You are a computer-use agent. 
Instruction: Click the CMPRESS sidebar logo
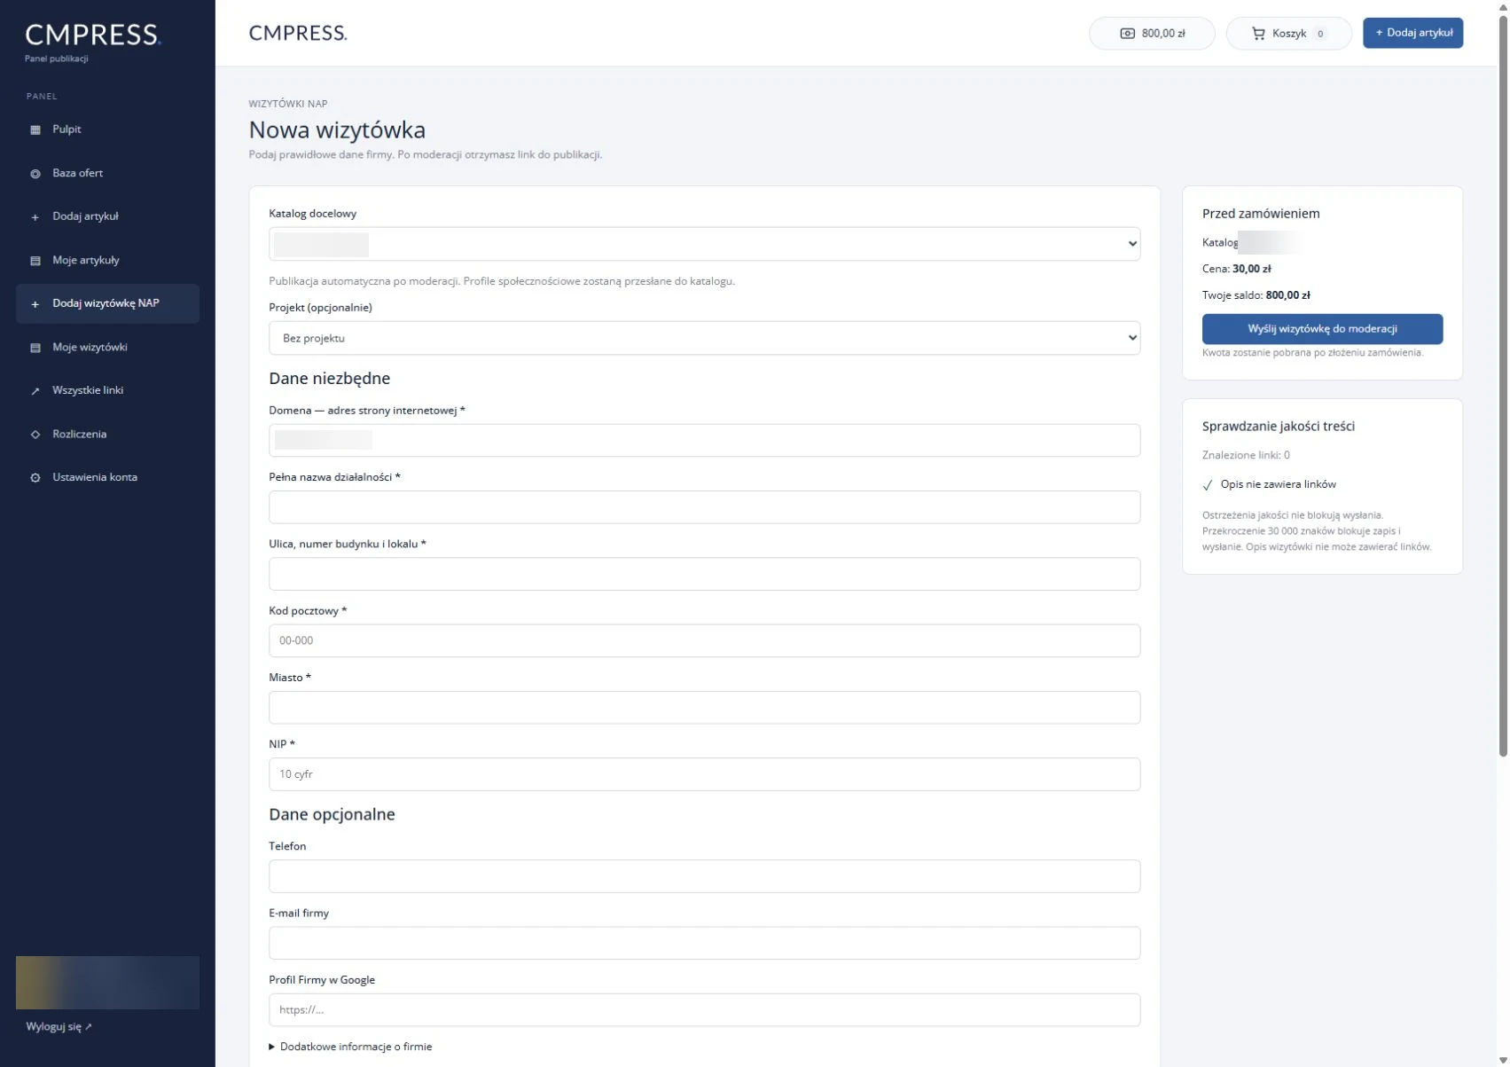(x=92, y=35)
